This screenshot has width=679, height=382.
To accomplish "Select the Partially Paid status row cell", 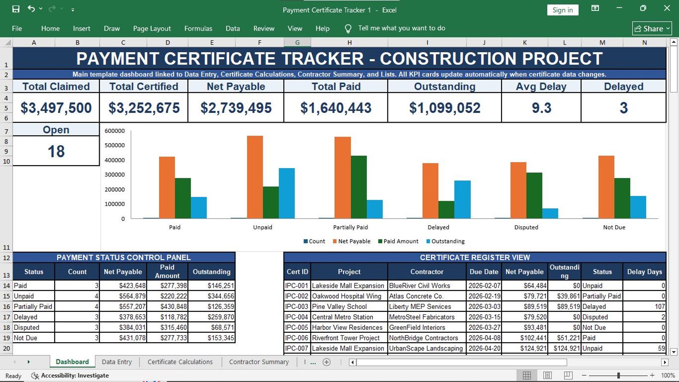I will [x=34, y=306].
